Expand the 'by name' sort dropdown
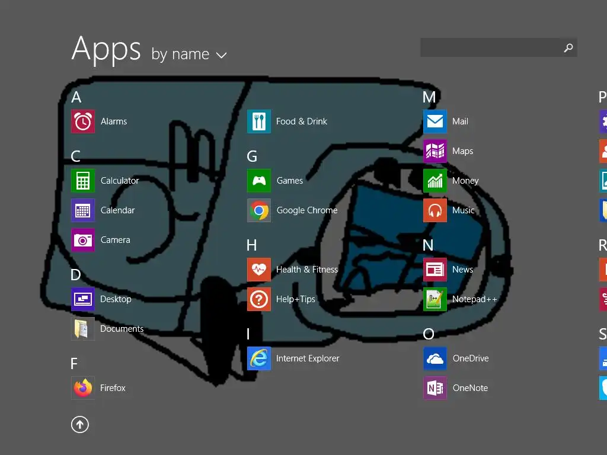 (189, 55)
